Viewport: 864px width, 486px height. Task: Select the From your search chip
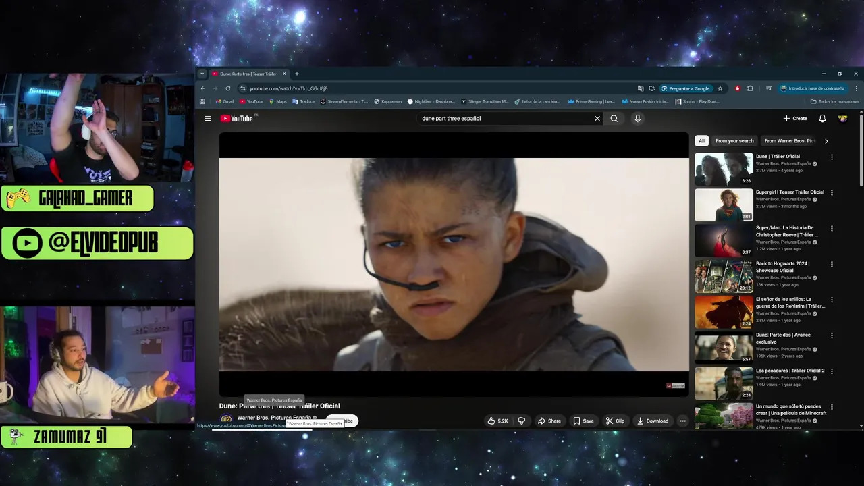click(x=734, y=141)
